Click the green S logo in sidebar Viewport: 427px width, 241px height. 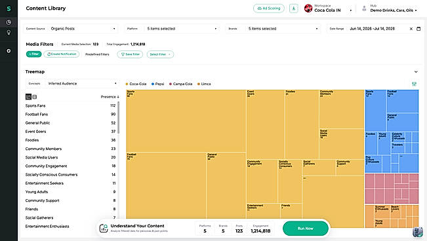click(9, 9)
